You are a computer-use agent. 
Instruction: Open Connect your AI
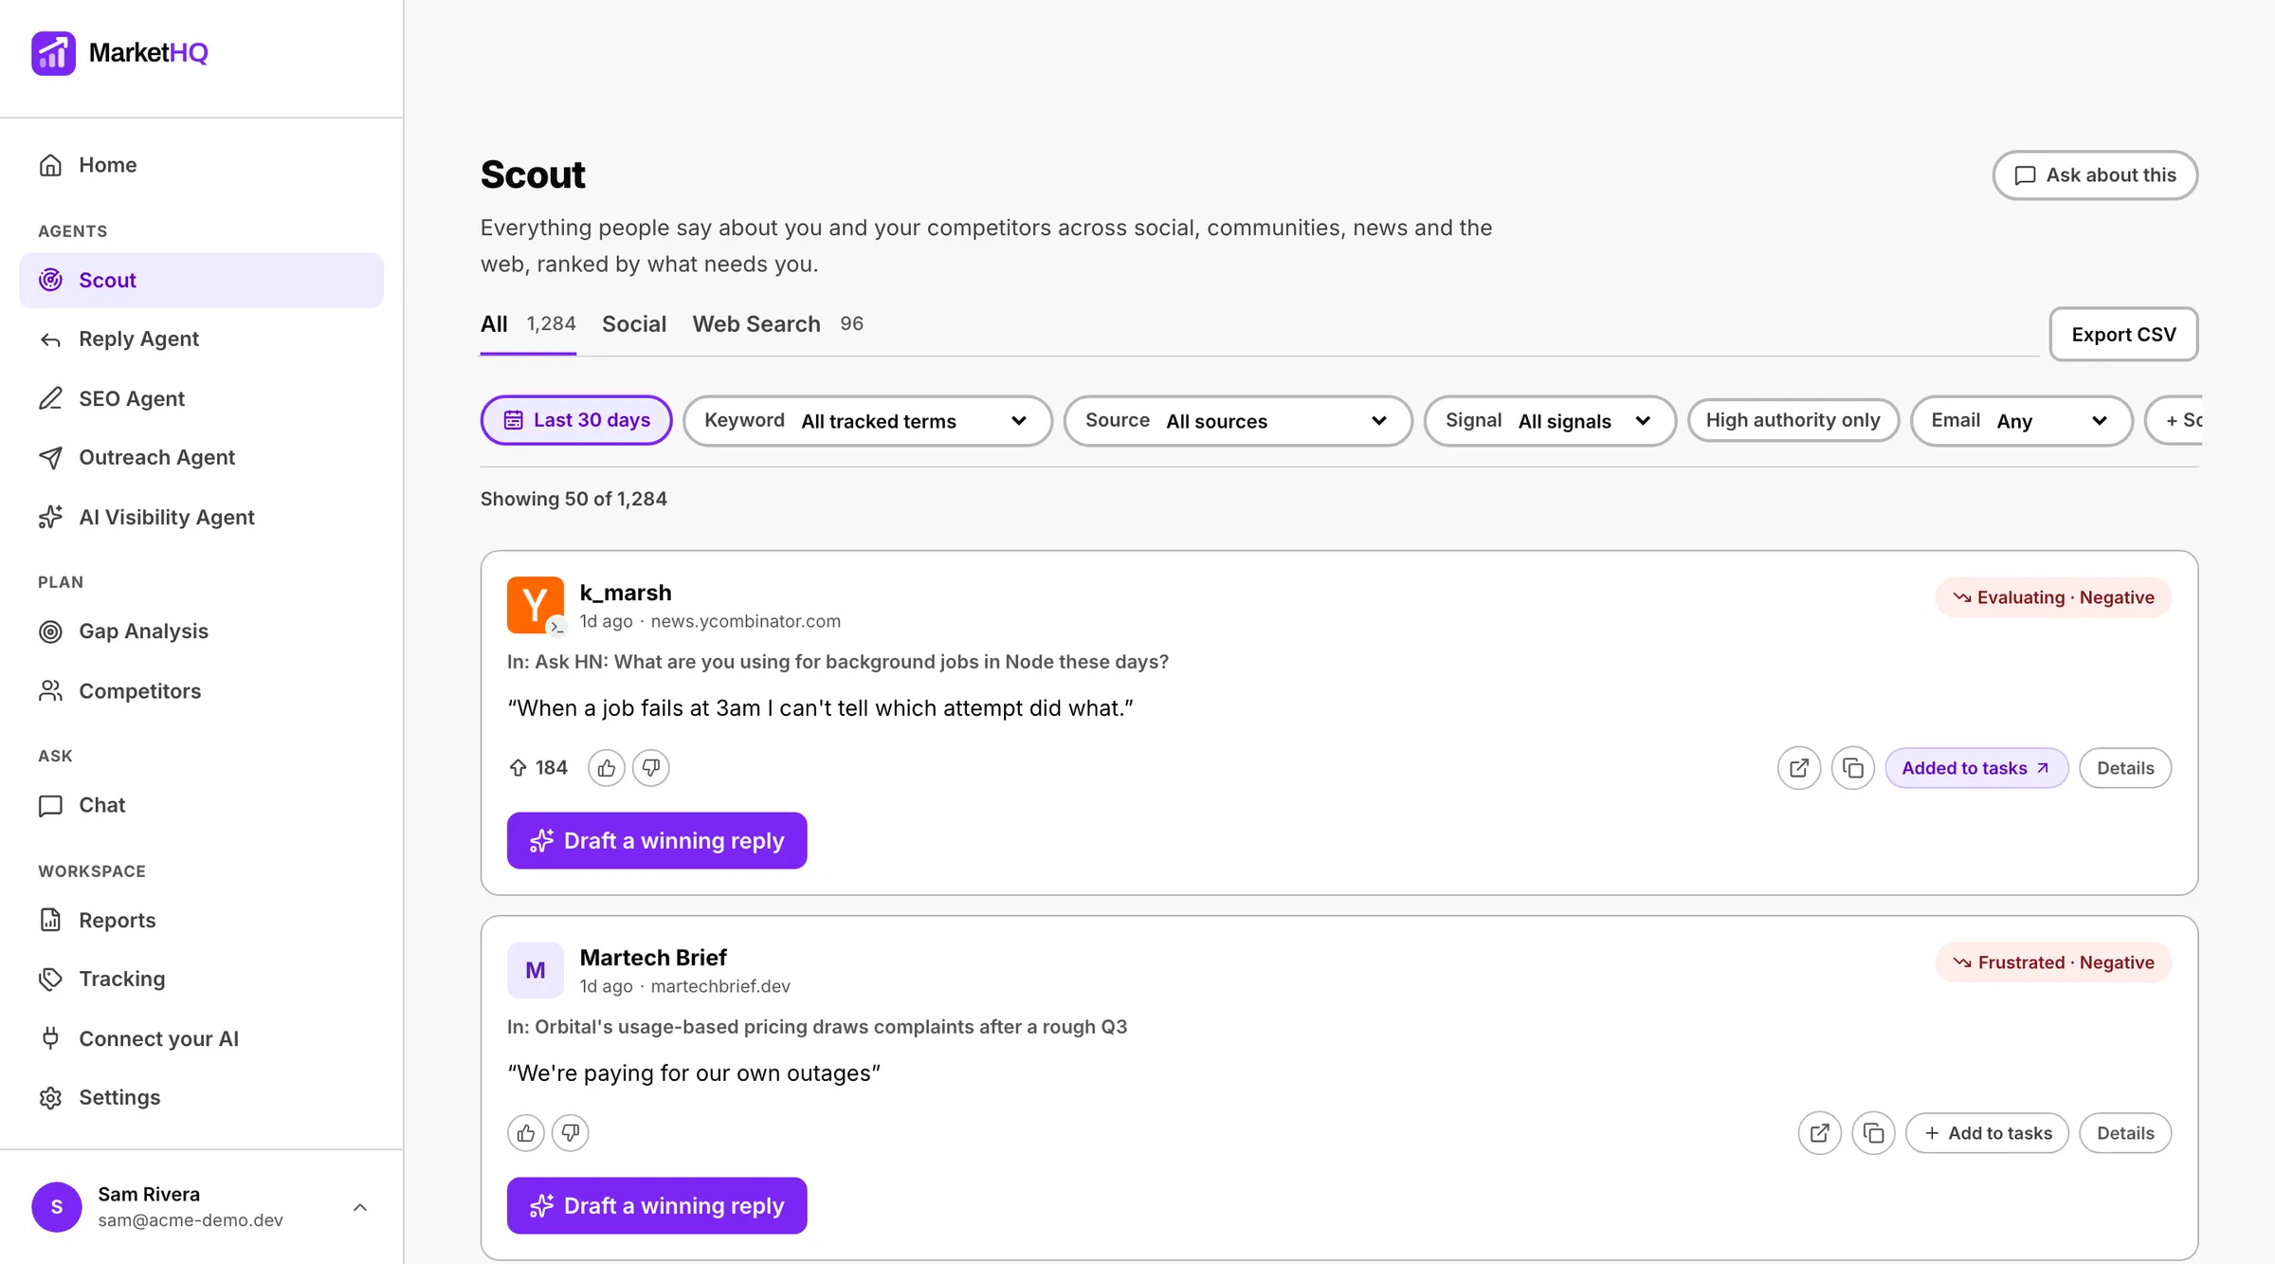(201, 1038)
